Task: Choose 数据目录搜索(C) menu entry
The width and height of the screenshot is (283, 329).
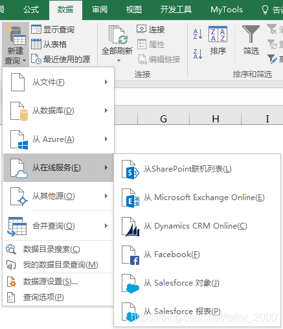Action: [58, 249]
